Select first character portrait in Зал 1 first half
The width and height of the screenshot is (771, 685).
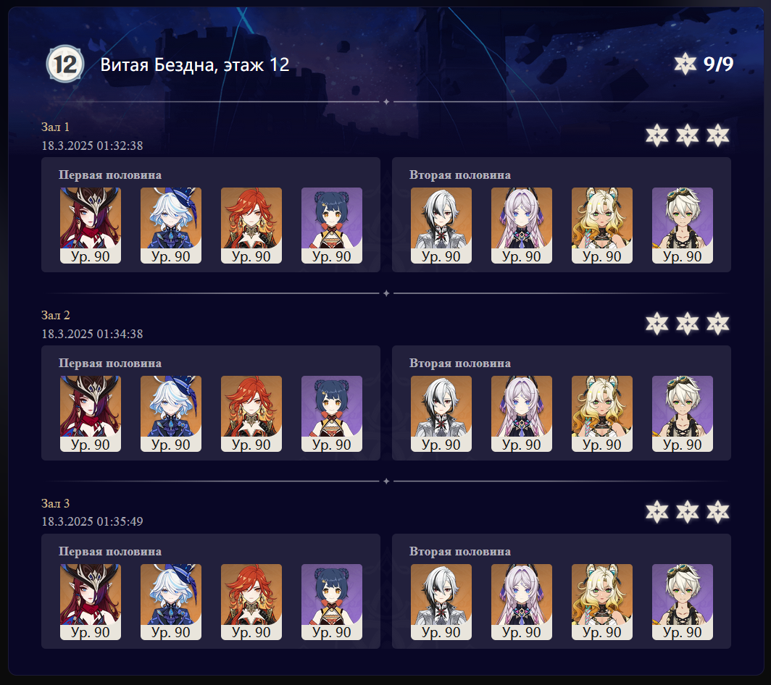click(91, 225)
